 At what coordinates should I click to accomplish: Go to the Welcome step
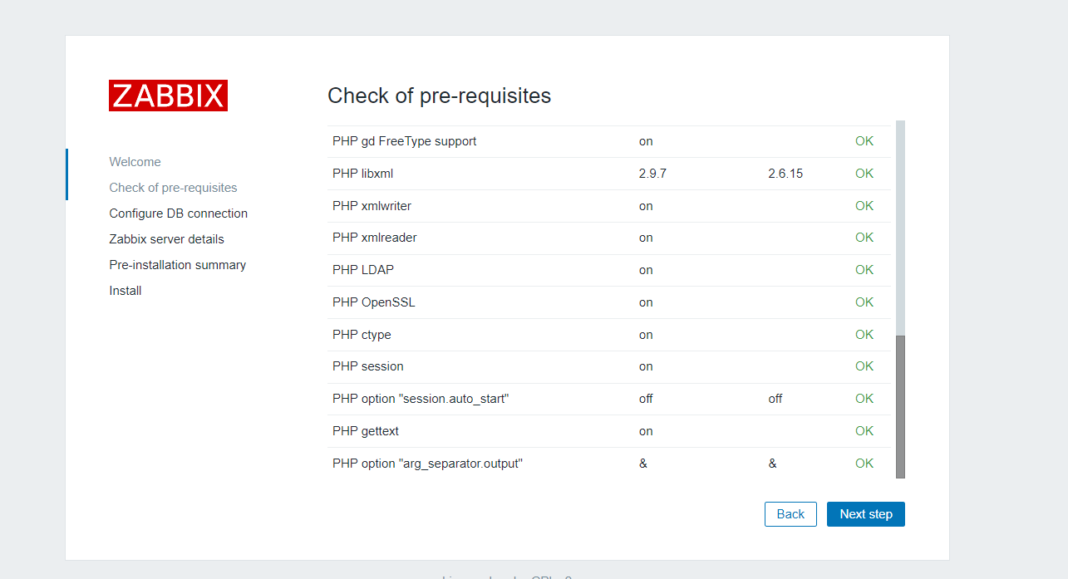135,162
